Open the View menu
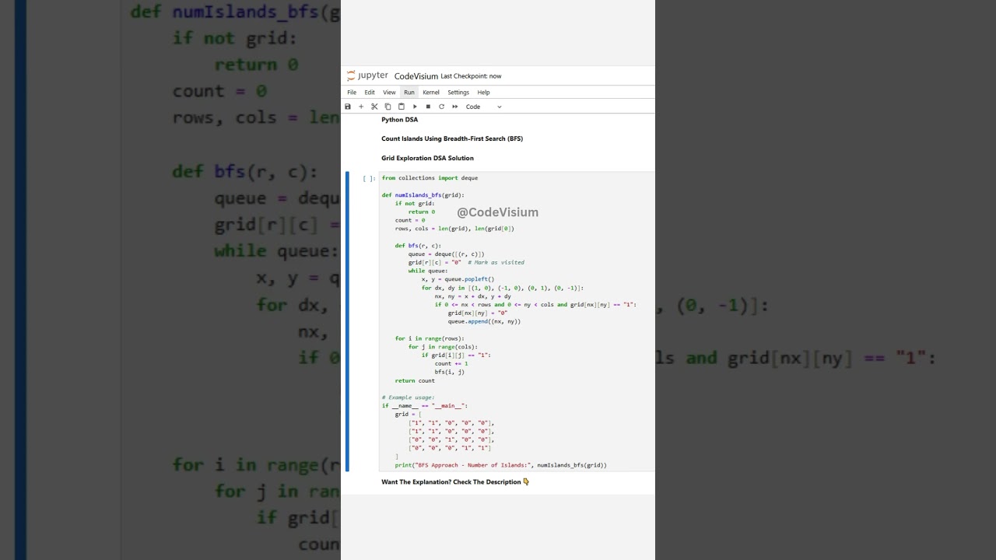This screenshot has height=560, width=996. point(389,93)
